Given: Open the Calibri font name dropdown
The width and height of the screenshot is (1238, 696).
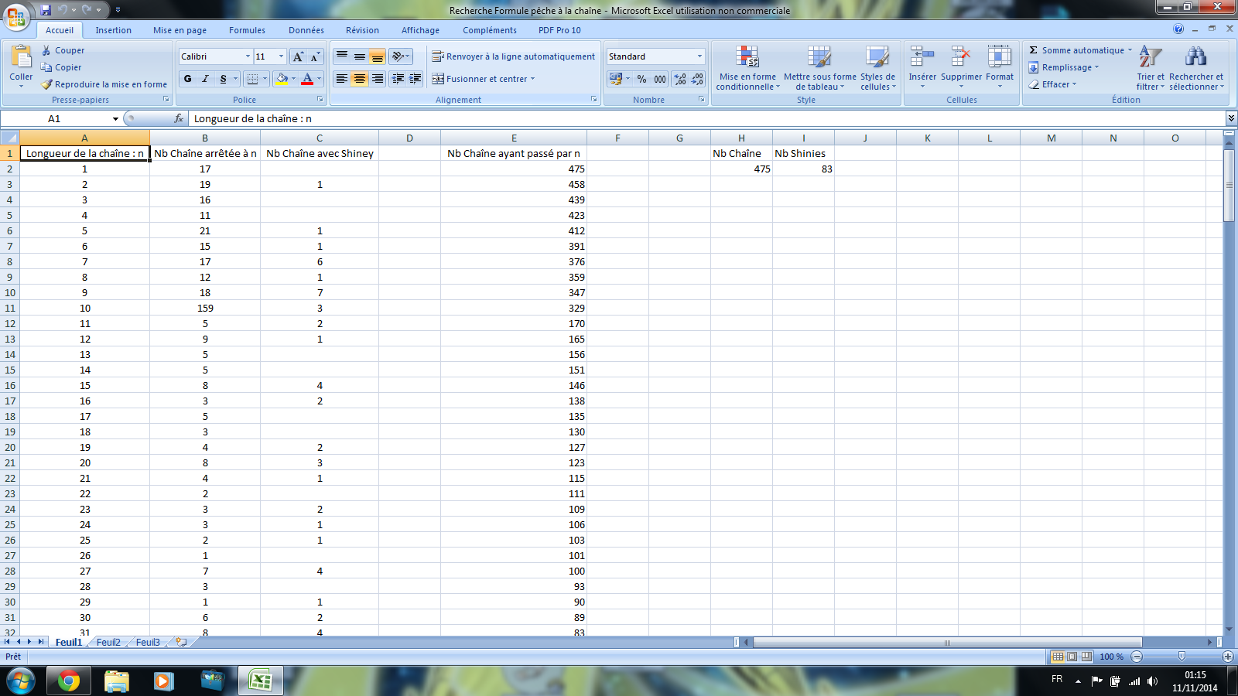Looking at the screenshot, I should point(248,56).
